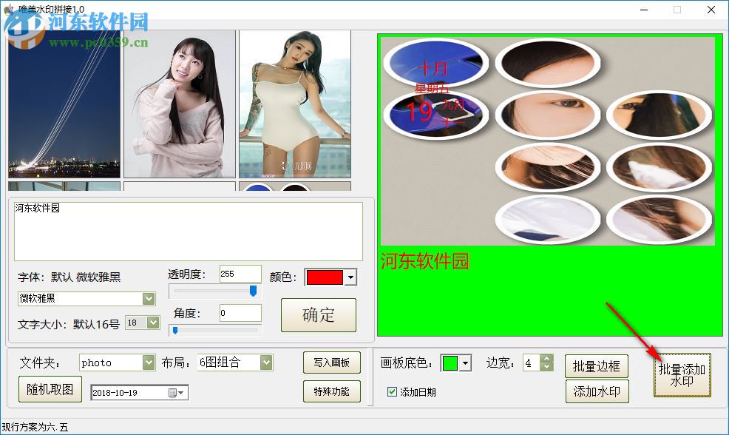729x435 pixels.
Task: Open the 微软雅黑 font dropdown
Action: pos(149,298)
